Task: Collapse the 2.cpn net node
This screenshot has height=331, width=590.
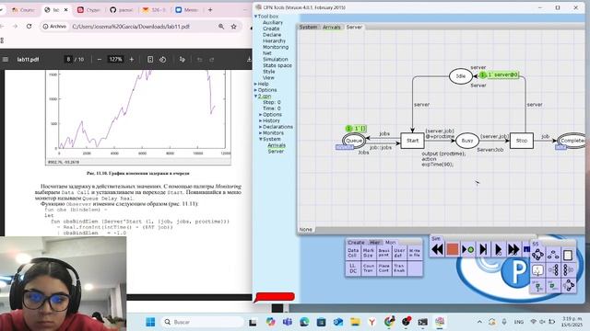Action: (x=256, y=97)
